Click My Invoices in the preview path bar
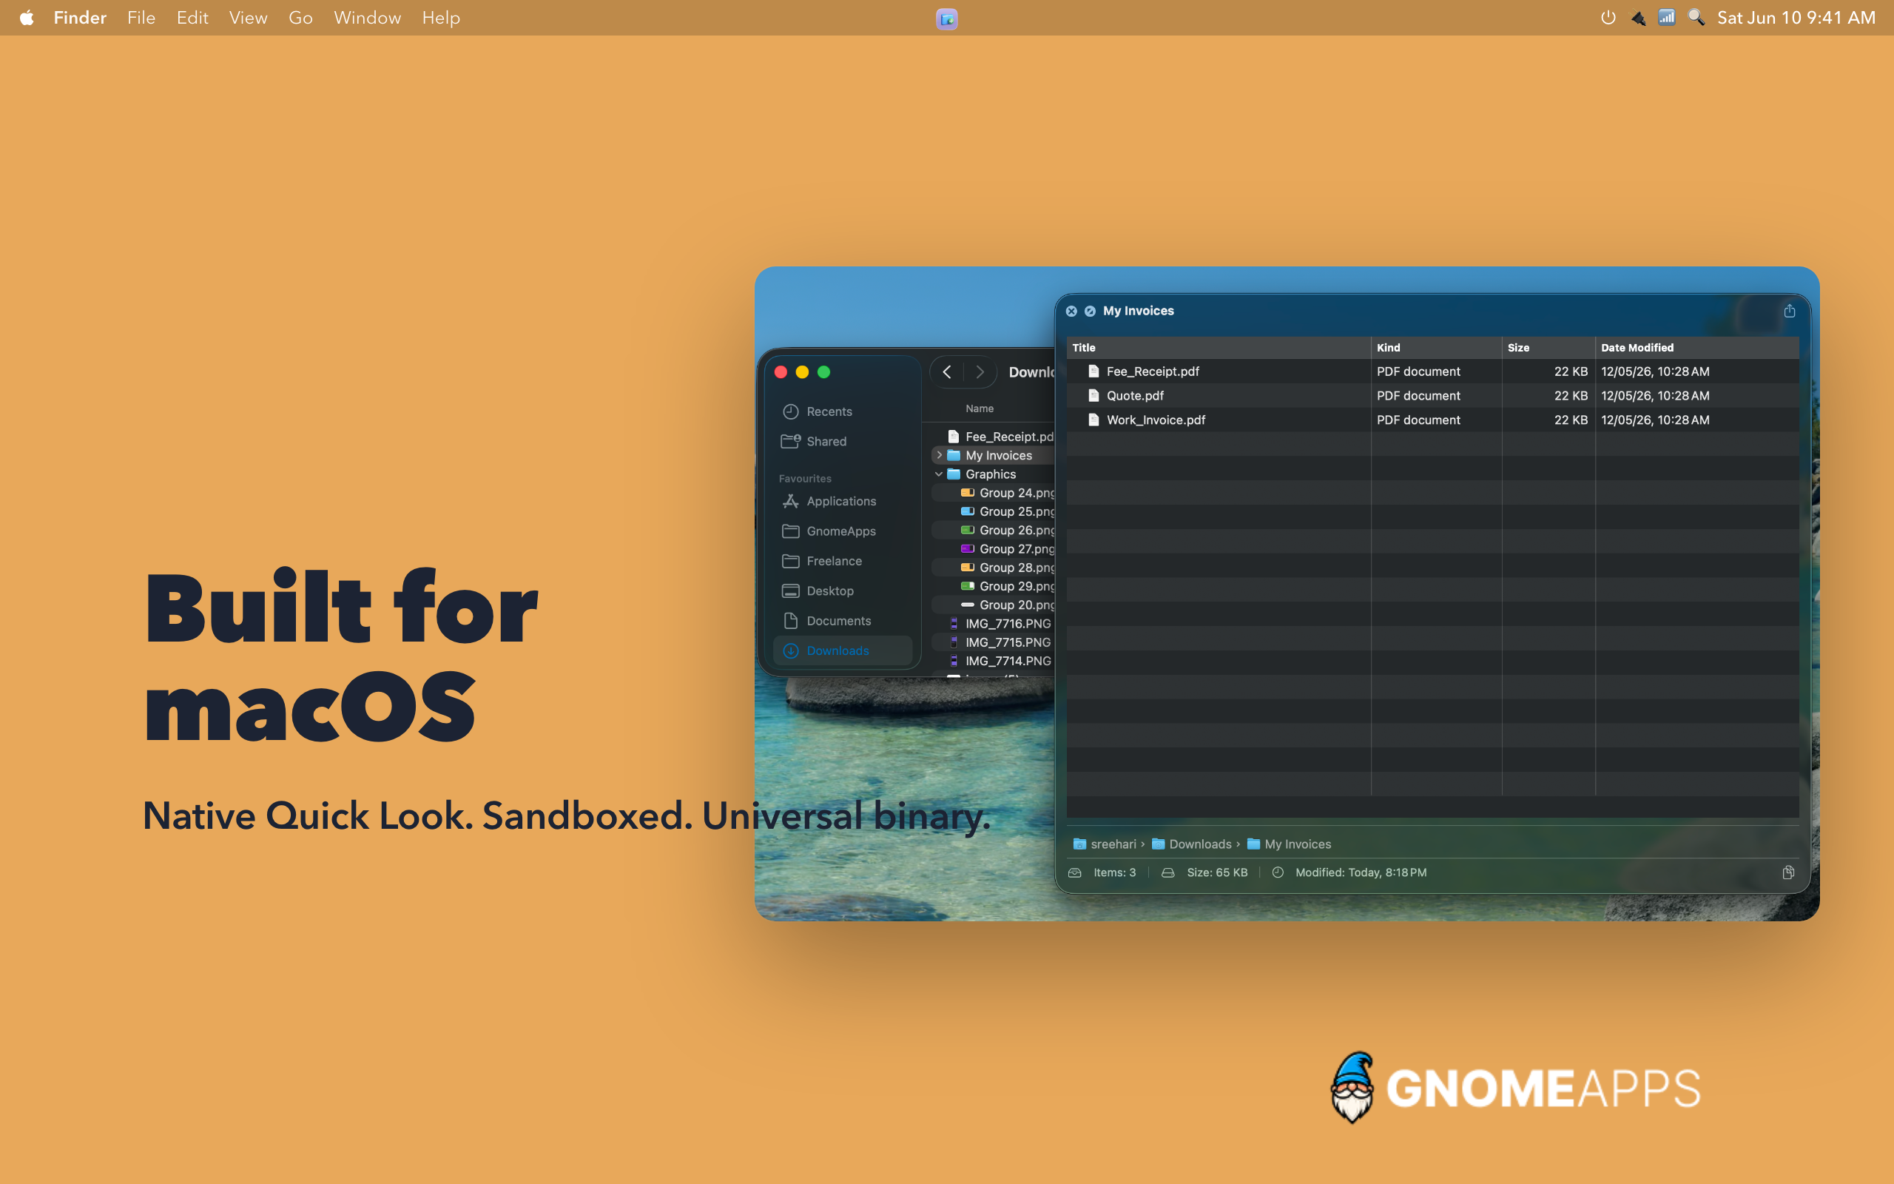The image size is (1894, 1184). pos(1289,844)
